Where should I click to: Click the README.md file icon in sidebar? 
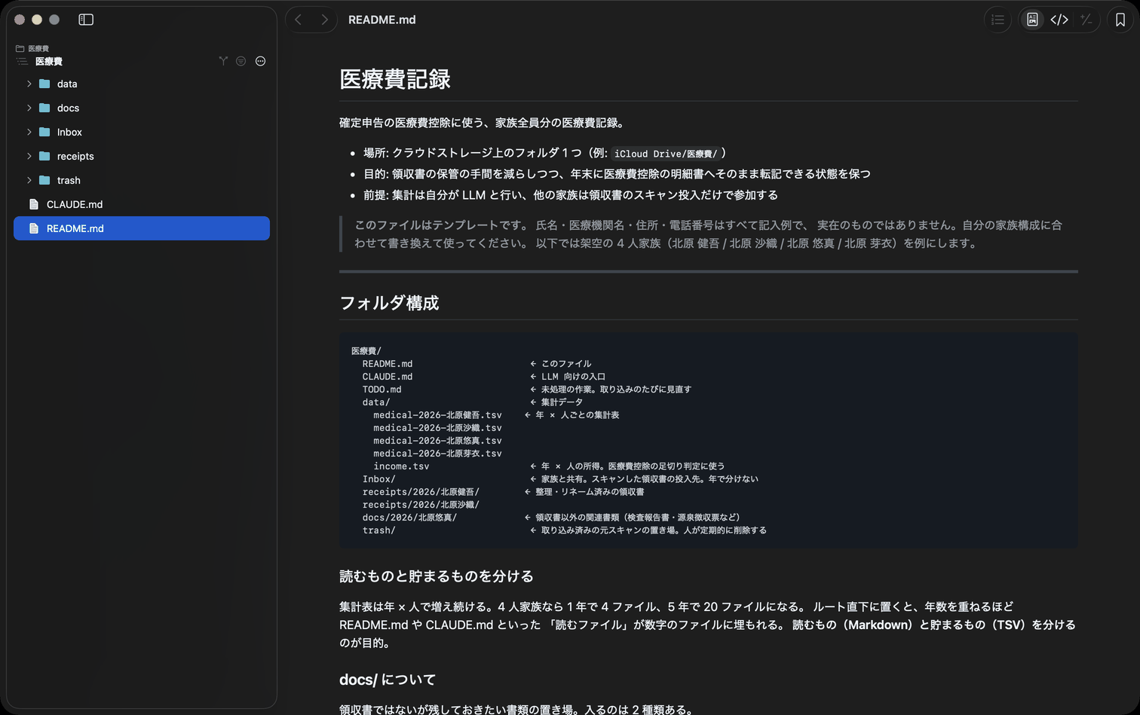[x=34, y=228]
